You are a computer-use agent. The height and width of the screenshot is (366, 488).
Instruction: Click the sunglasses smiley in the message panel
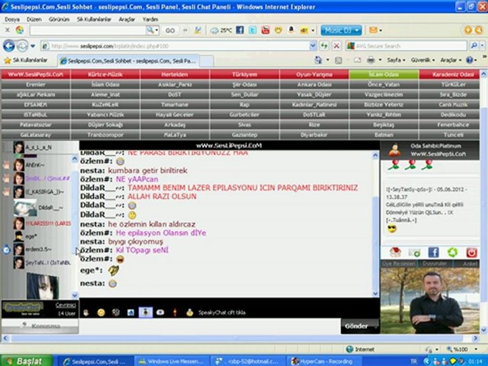tap(392, 229)
